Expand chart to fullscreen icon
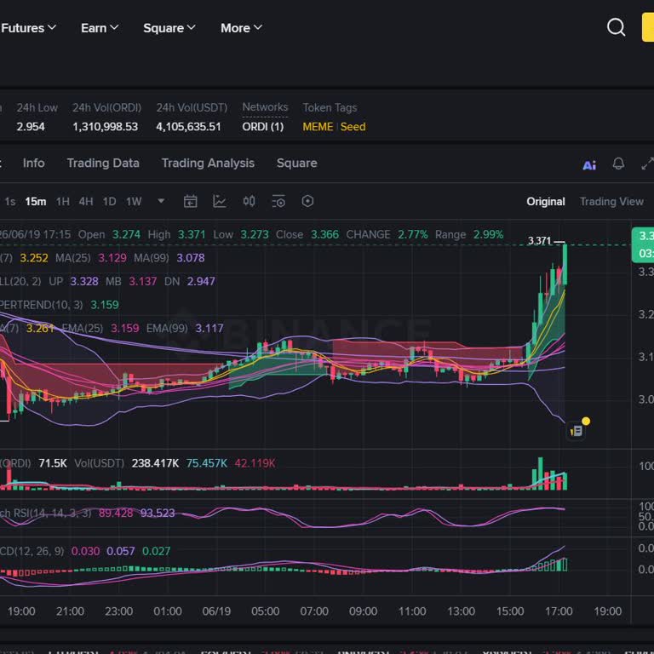This screenshot has height=654, width=654. [x=647, y=163]
